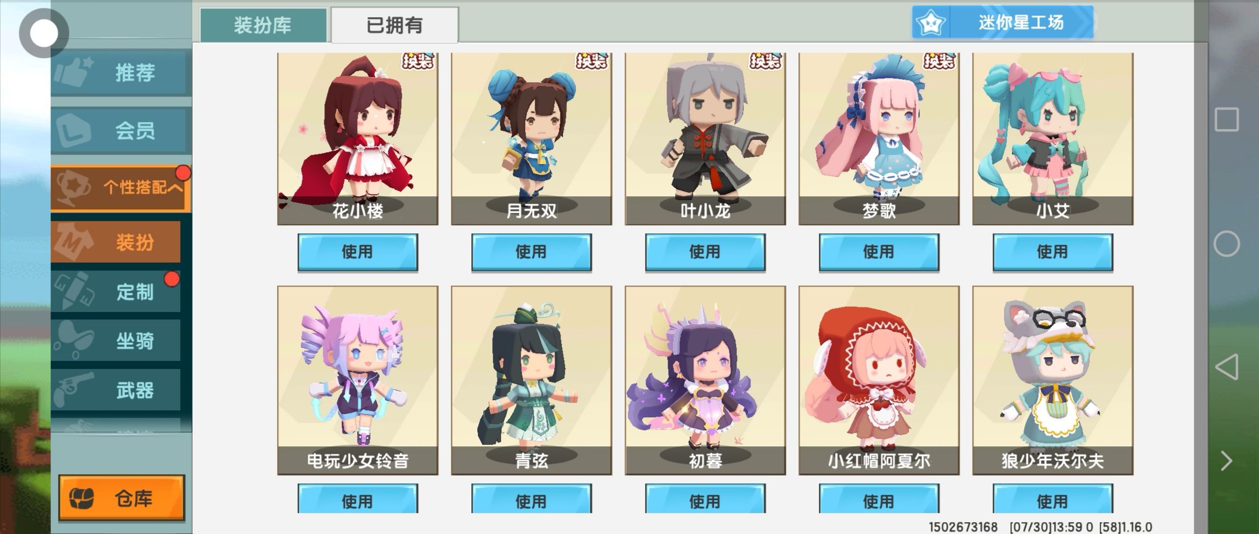Open the 推荐 sidebar category

tap(121, 73)
